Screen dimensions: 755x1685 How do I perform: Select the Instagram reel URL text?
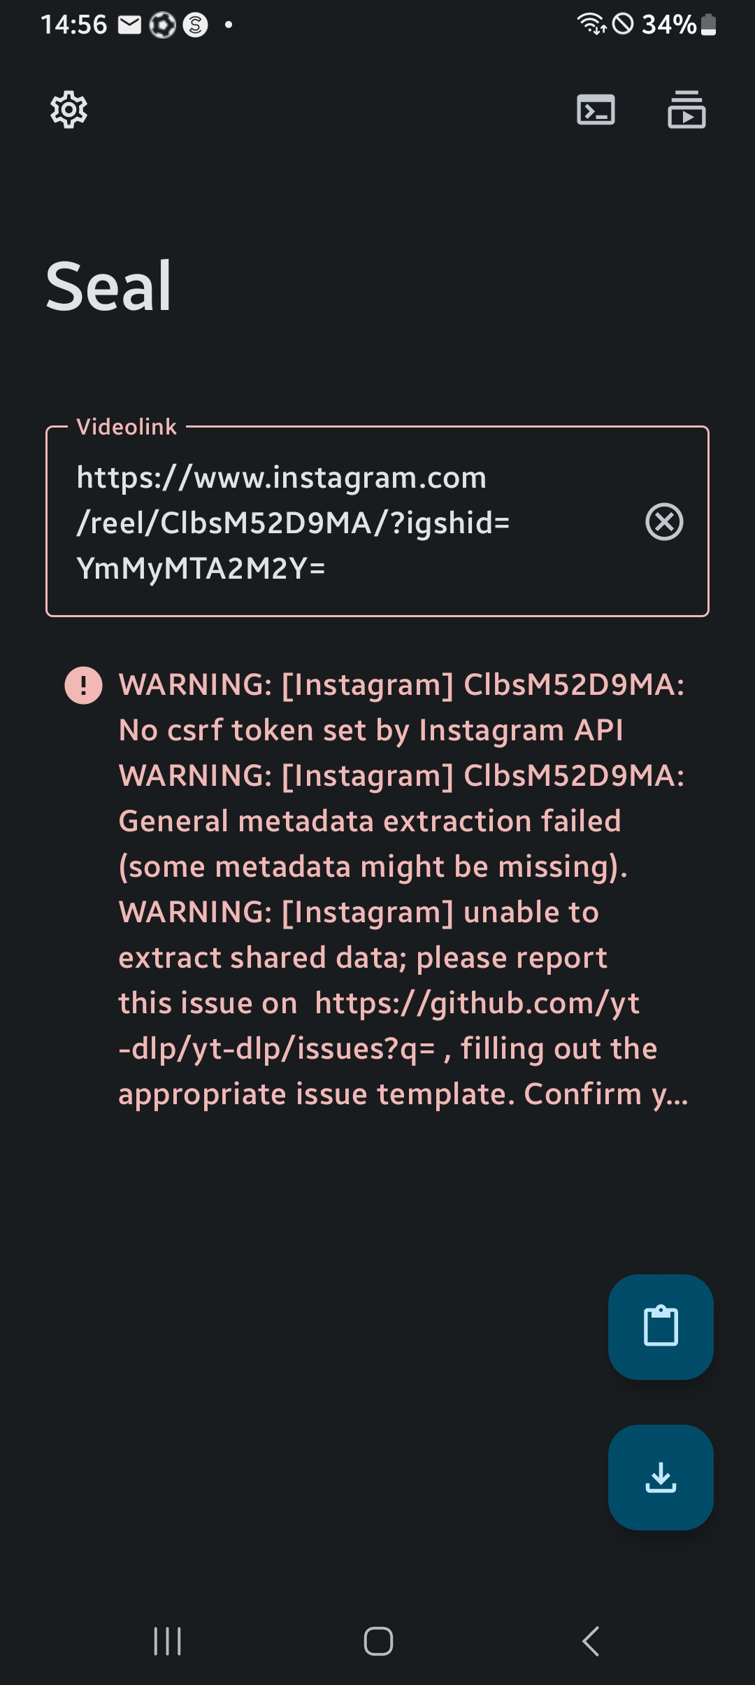click(294, 522)
